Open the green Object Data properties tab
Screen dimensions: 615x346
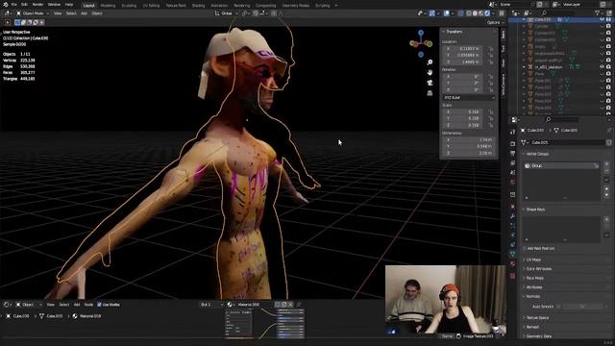tap(512, 254)
